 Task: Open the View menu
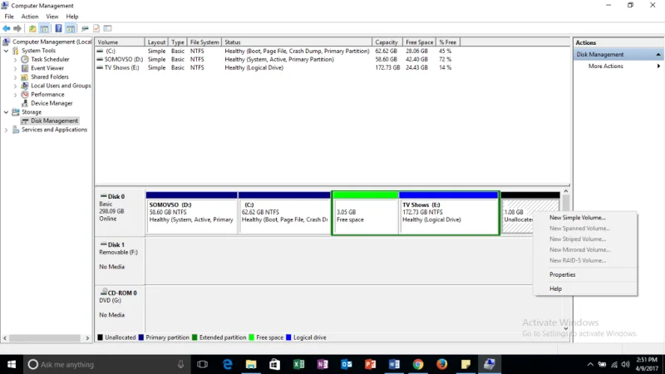pos(52,17)
